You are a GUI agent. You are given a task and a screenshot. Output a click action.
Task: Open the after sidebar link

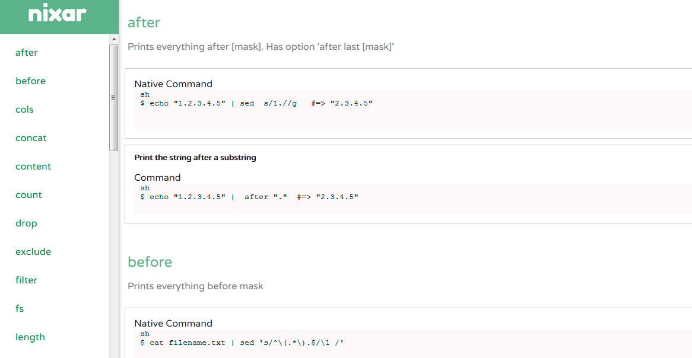[x=27, y=53]
